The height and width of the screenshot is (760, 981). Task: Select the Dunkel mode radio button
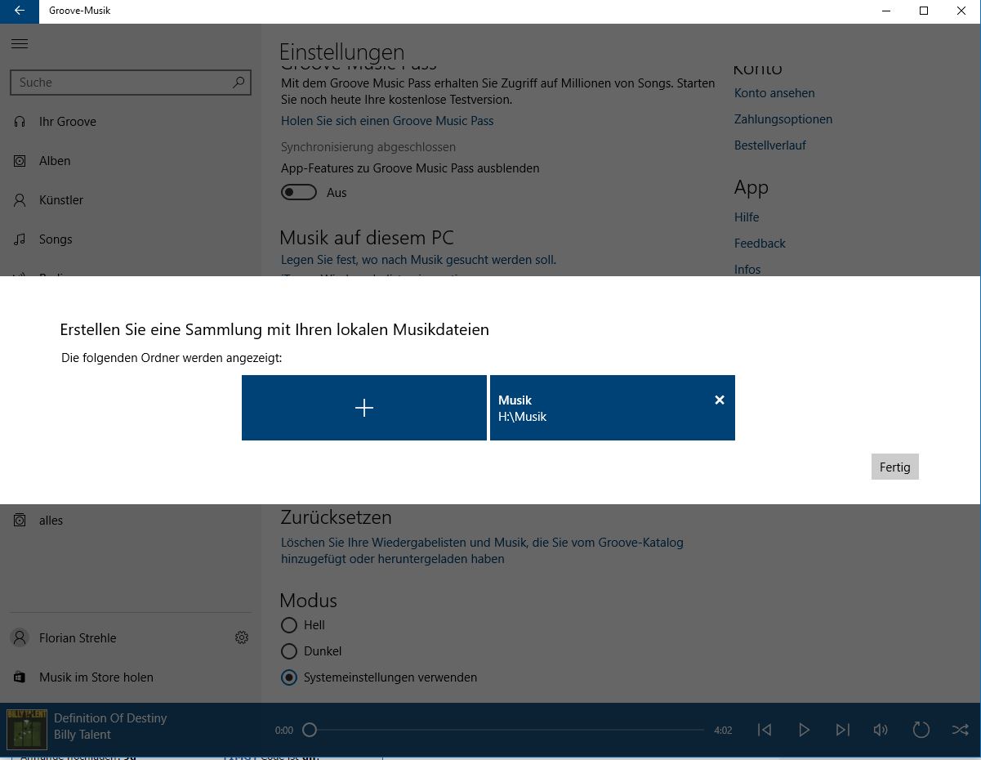coord(289,651)
